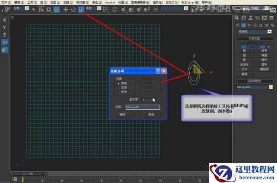
Task: Click the object name field in command panel
Action: pyautogui.click(x=252, y=87)
